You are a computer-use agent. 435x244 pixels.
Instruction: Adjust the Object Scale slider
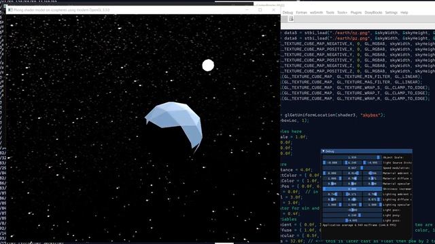(x=352, y=157)
